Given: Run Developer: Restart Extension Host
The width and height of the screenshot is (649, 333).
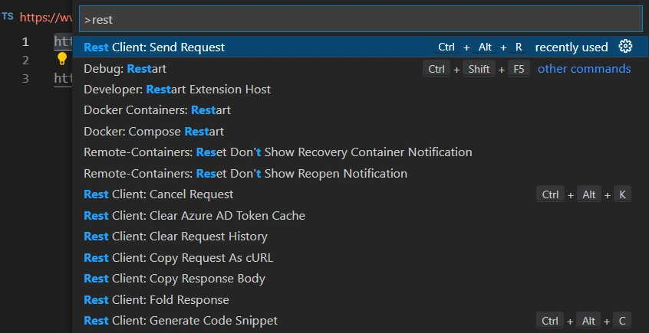Looking at the screenshot, I should (359, 90).
